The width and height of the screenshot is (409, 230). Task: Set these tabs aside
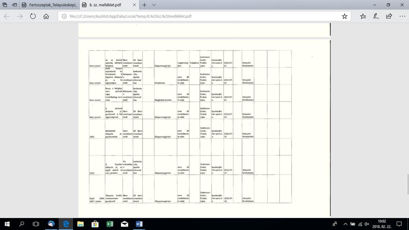pos(14,5)
